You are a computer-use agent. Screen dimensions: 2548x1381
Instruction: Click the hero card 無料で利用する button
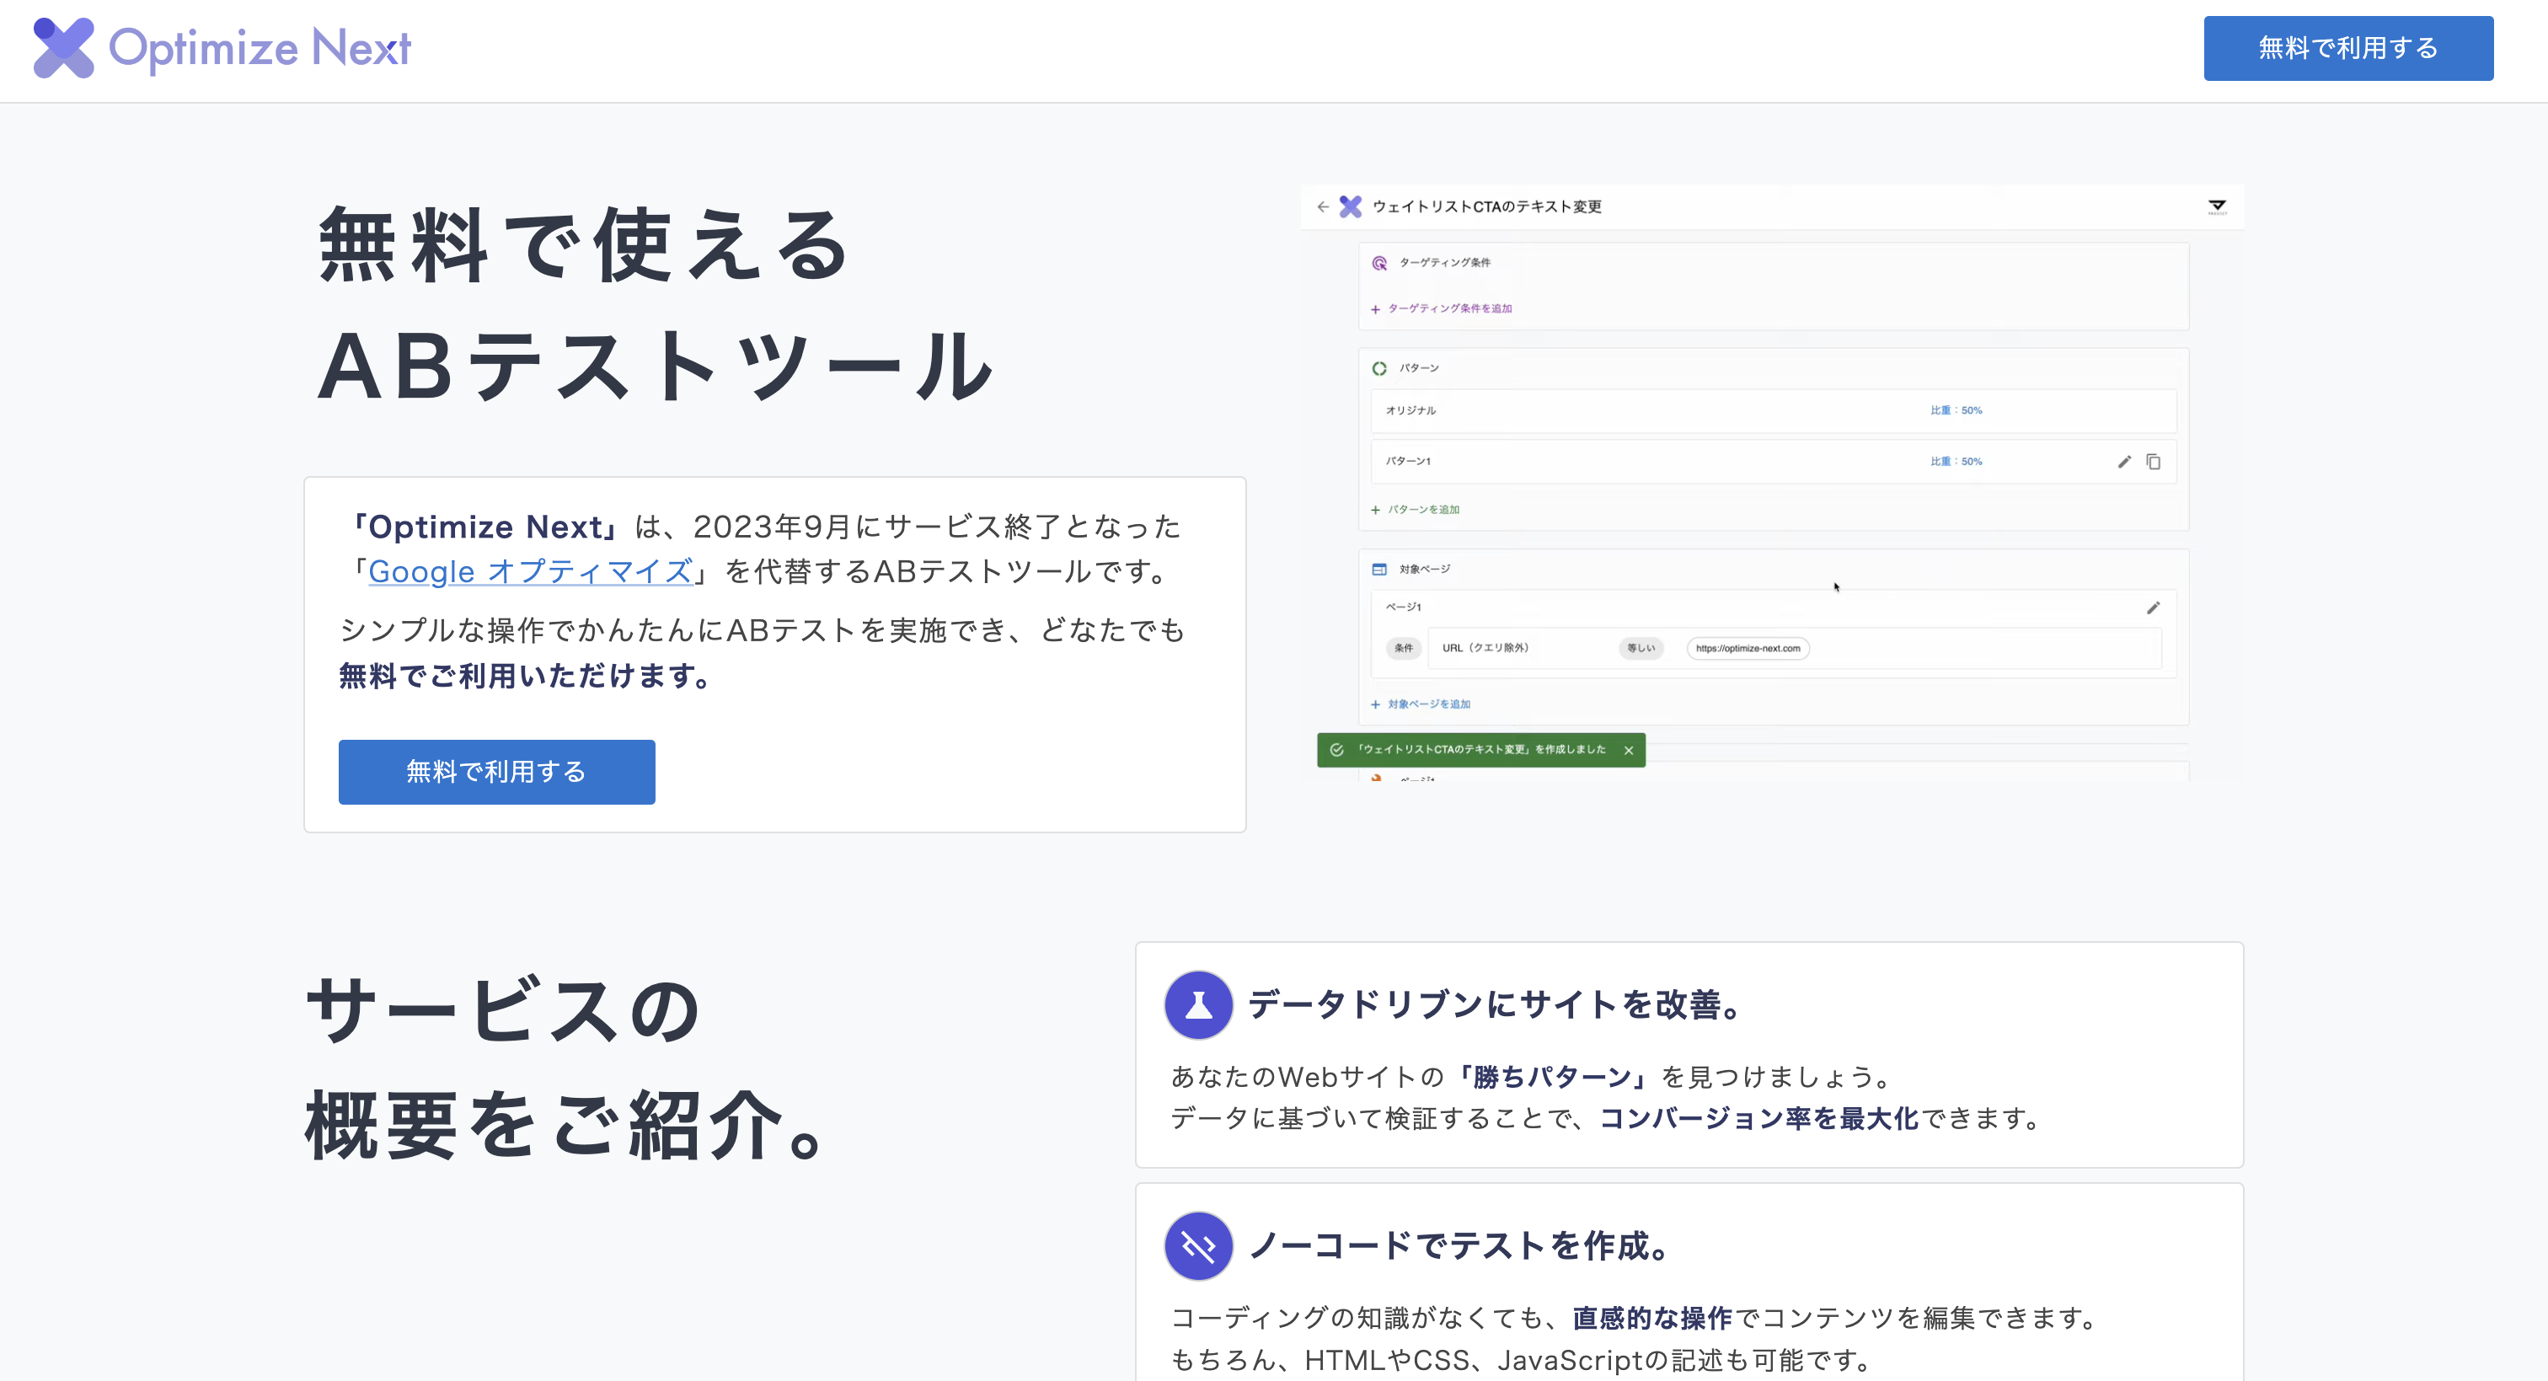click(x=496, y=772)
